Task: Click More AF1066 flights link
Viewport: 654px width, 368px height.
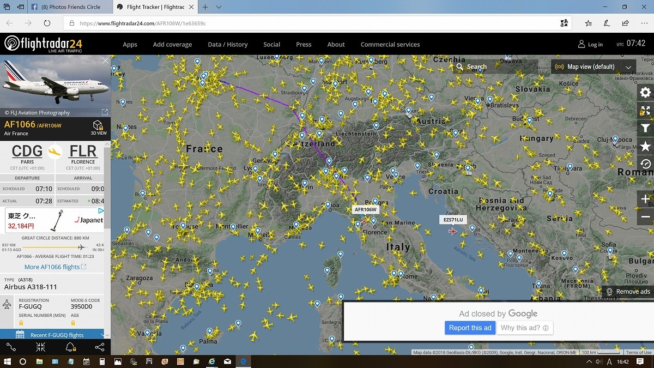Action: click(x=55, y=267)
